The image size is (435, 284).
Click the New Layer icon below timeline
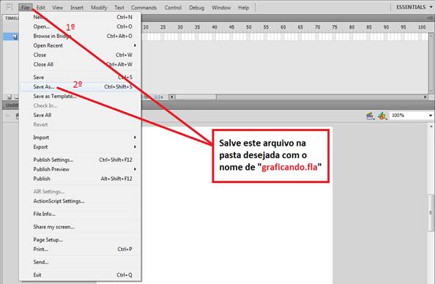tap(9, 97)
